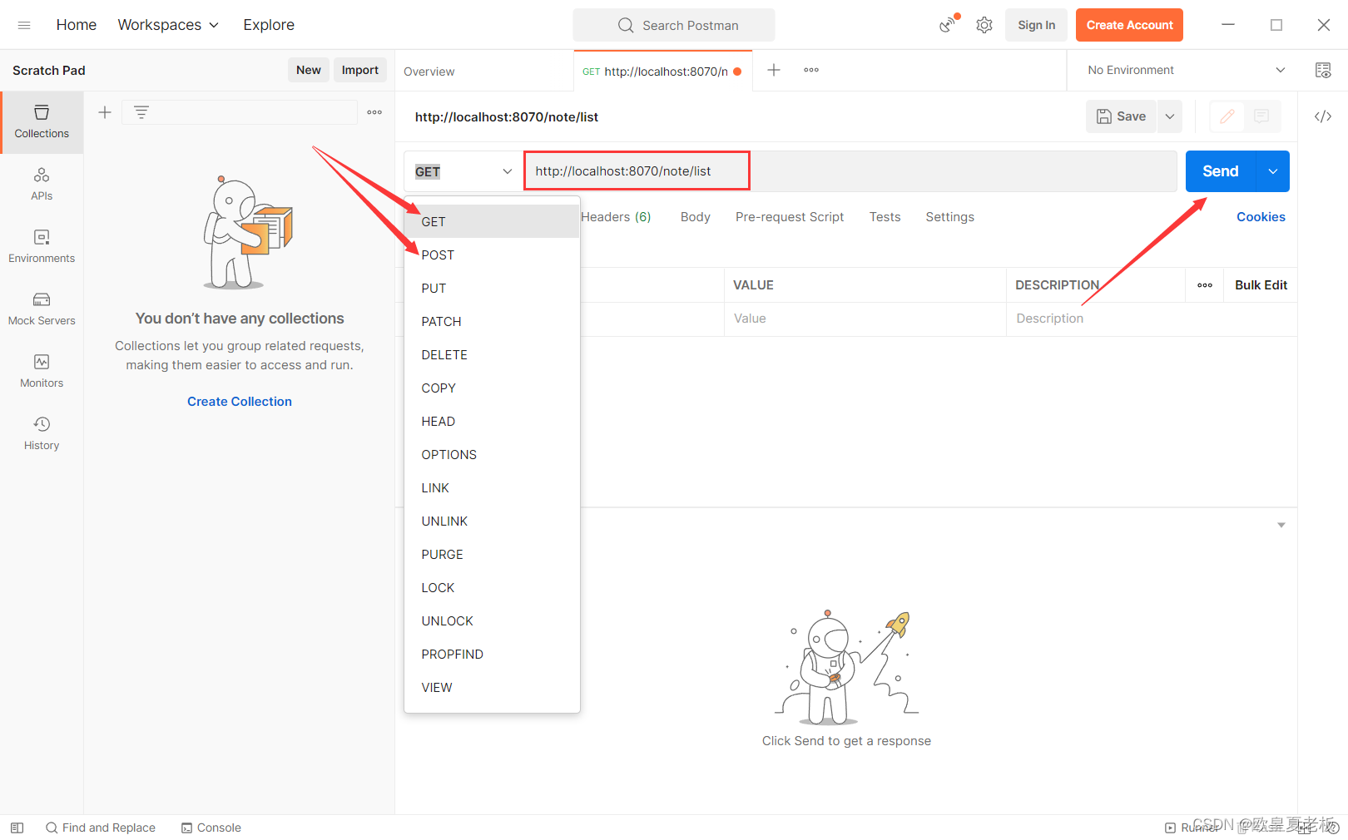
Task: Open Mock Servers in the sidebar
Action: pyautogui.click(x=42, y=309)
